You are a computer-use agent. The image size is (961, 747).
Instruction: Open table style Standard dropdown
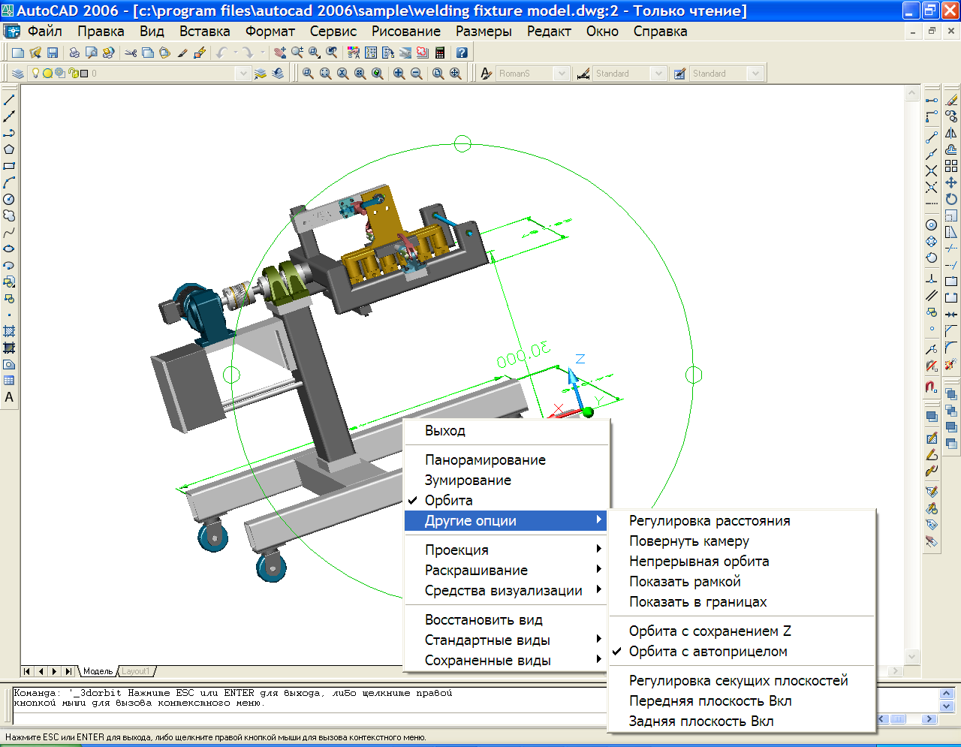[x=755, y=74]
